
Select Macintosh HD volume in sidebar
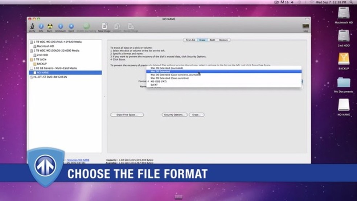tap(66, 46)
